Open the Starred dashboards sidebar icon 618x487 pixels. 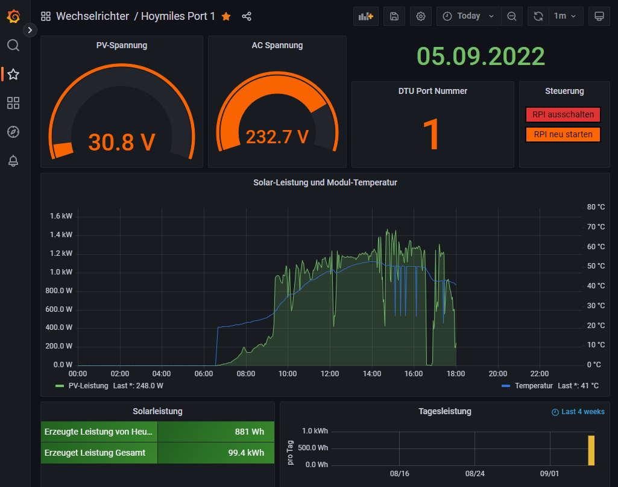click(13, 74)
